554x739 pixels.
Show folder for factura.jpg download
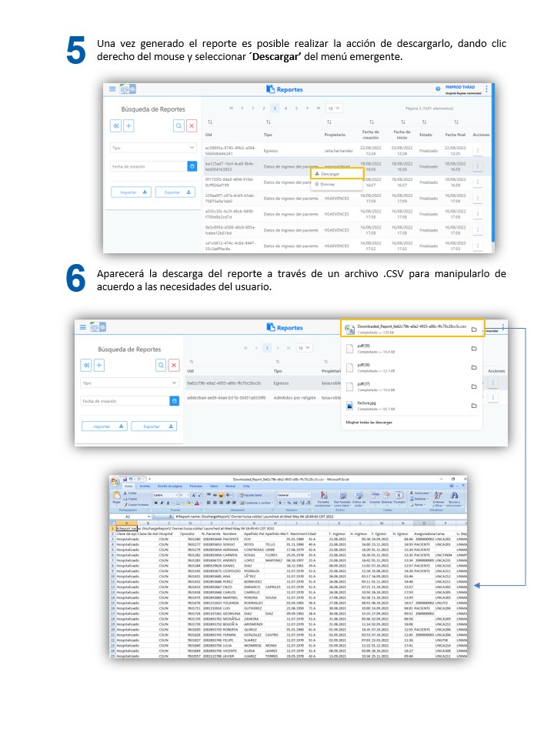click(474, 406)
